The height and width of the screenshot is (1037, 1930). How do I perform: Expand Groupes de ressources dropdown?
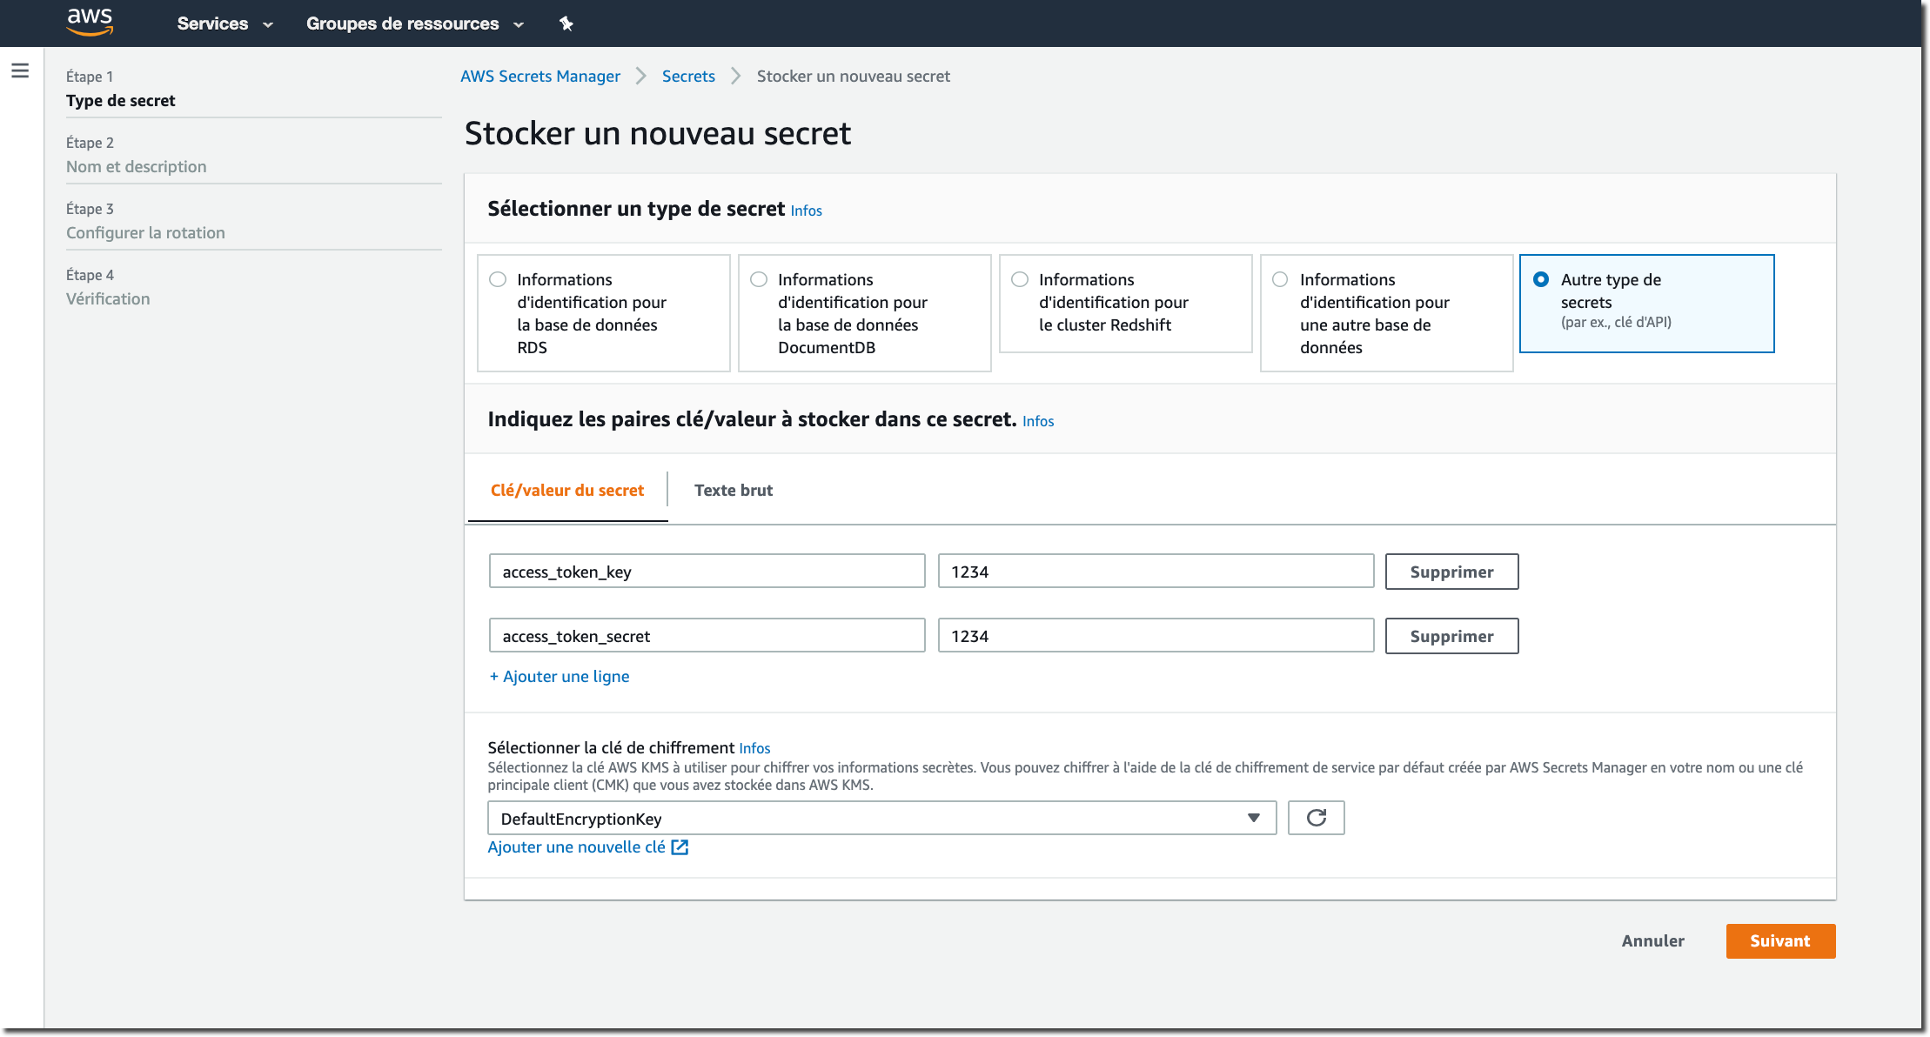(x=414, y=23)
